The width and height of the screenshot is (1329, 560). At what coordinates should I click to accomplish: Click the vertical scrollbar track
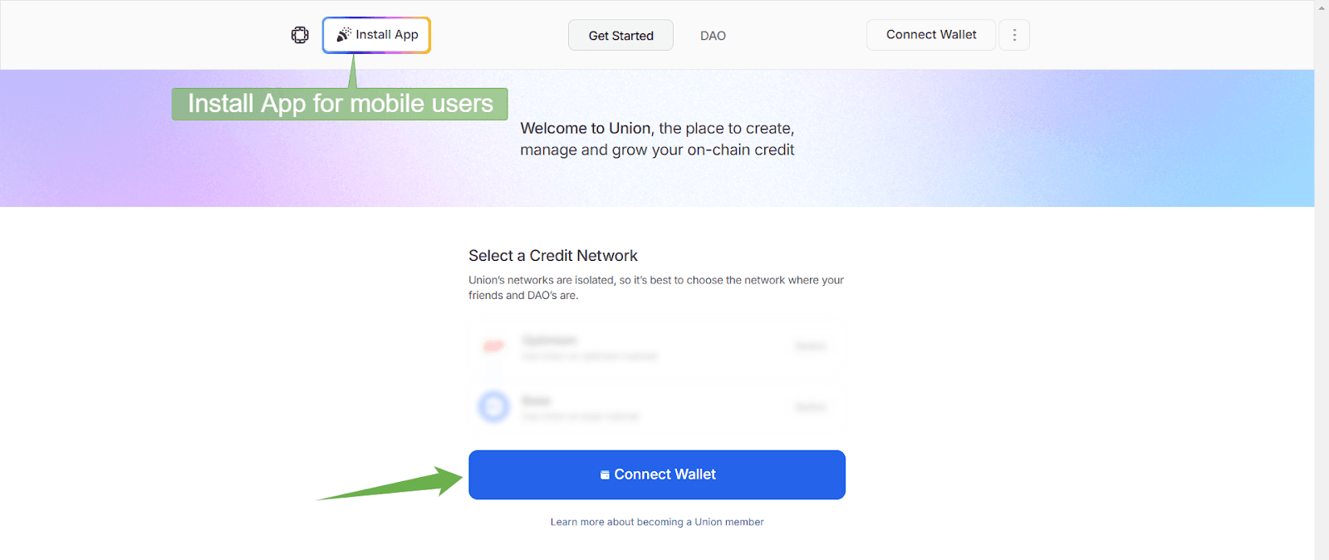1322,282
